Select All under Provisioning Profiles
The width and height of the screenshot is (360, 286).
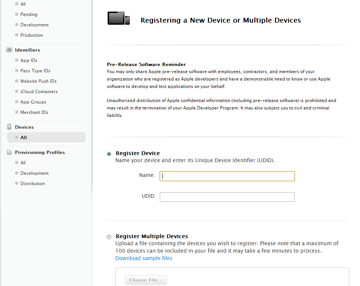(23, 162)
